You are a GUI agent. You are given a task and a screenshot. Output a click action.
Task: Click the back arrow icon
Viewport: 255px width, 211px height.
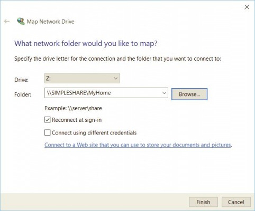(7, 22)
